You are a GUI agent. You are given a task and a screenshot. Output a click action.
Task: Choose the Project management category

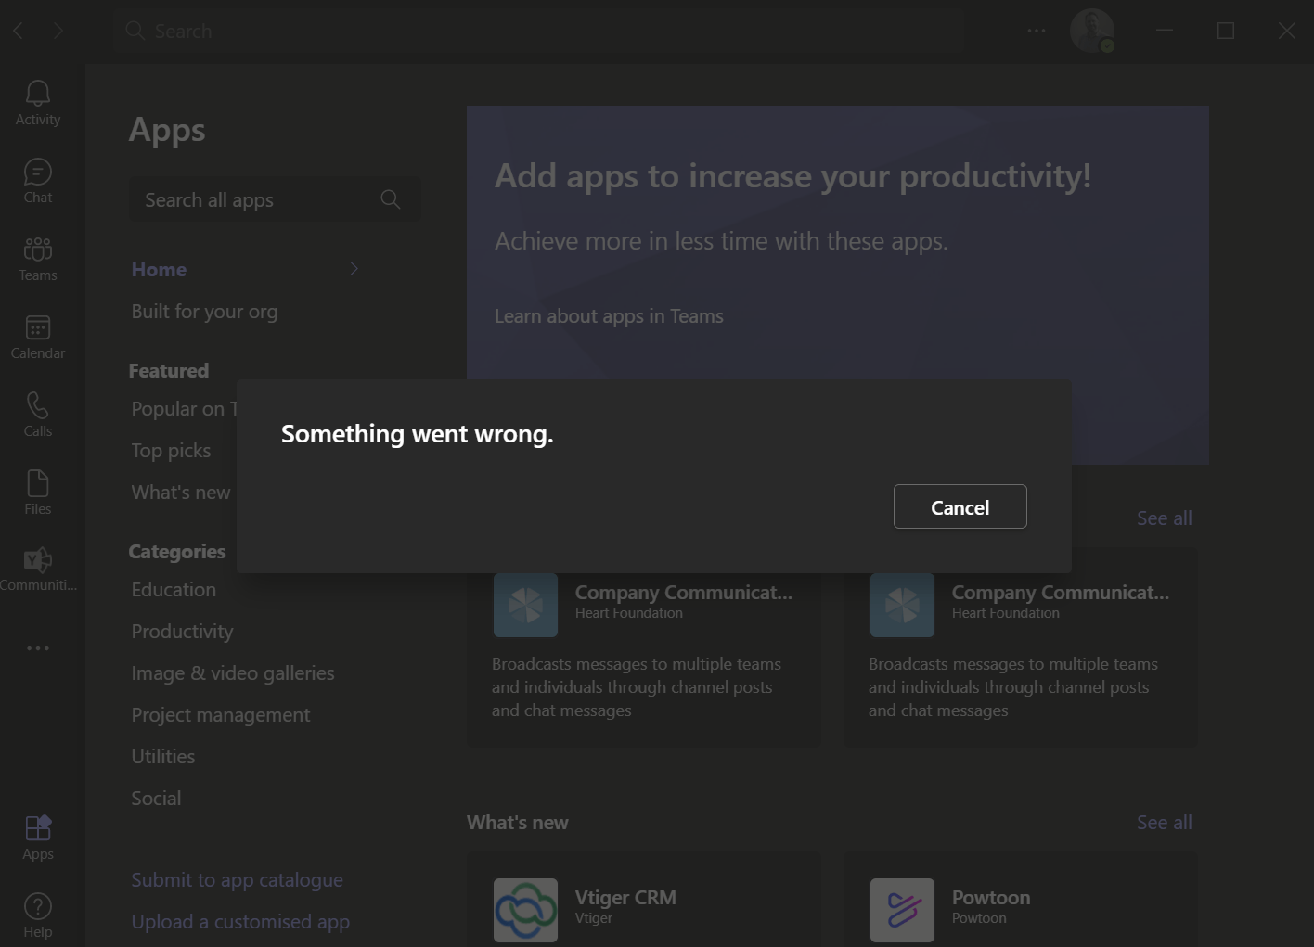[221, 715]
